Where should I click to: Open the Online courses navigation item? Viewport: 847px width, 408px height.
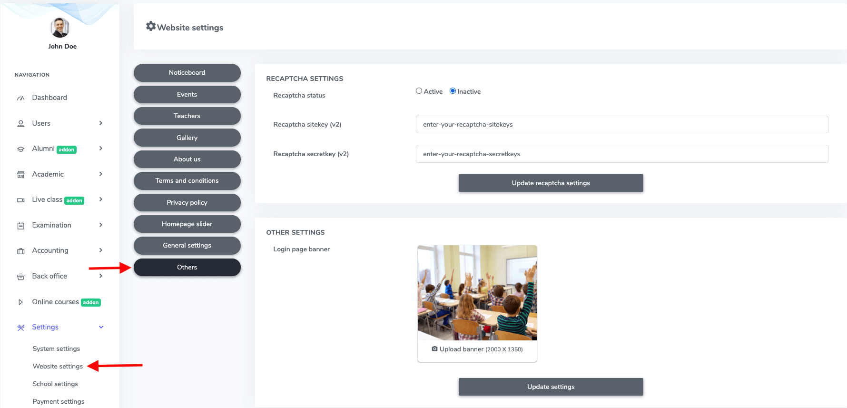pos(56,302)
